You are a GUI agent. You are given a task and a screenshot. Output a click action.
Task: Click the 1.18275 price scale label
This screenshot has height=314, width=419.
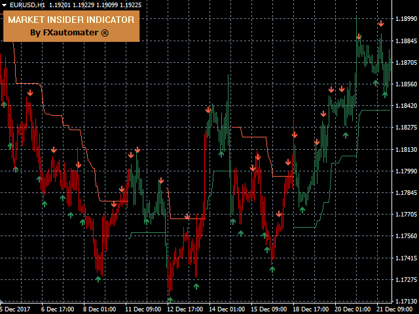pos(406,127)
